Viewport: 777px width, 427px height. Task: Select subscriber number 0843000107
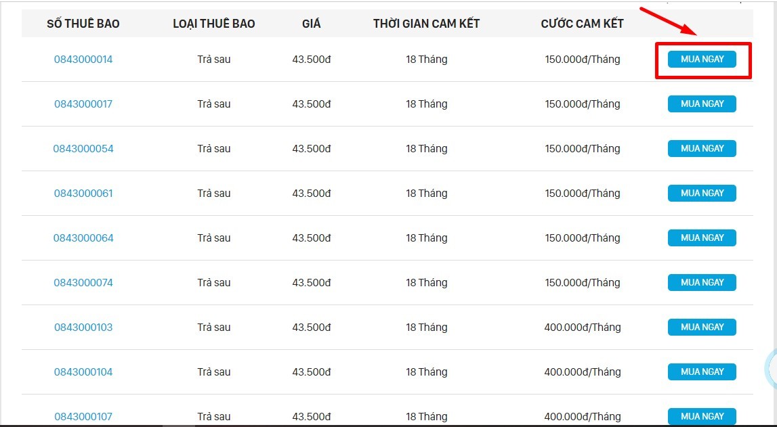[83, 417]
